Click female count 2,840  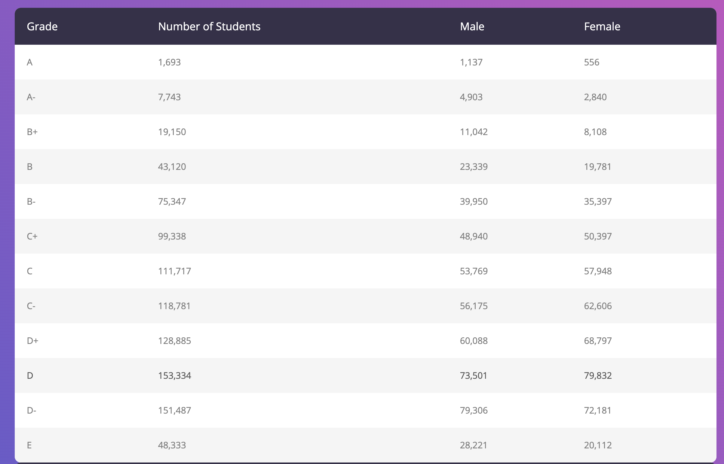595,97
